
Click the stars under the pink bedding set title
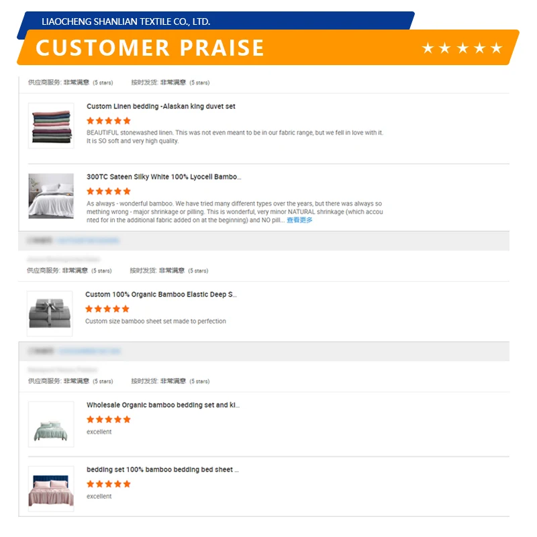point(109,484)
